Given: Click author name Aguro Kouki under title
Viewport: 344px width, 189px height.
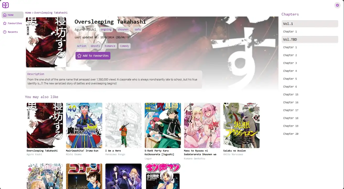Looking at the screenshot, I should [x=85, y=30].
